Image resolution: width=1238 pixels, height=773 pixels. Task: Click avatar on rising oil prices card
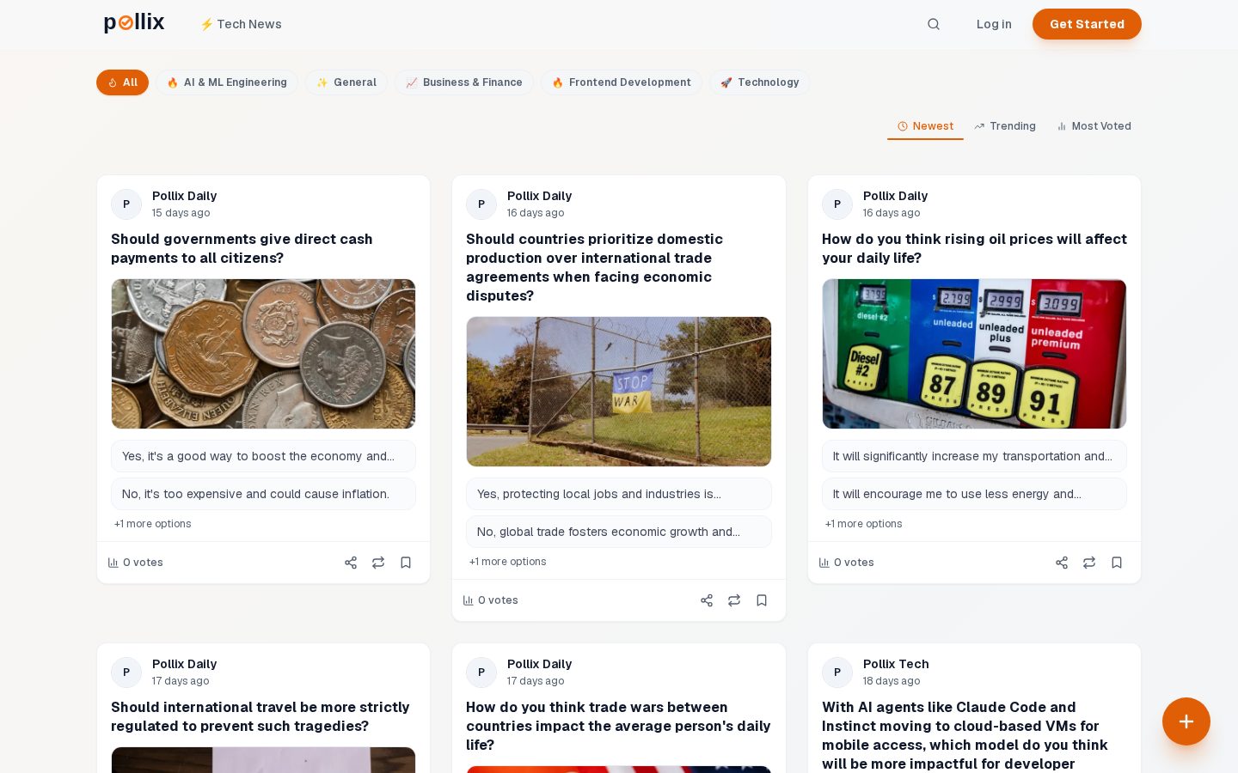(x=837, y=204)
